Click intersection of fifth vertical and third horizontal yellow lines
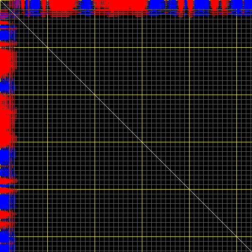 click(236, 142)
